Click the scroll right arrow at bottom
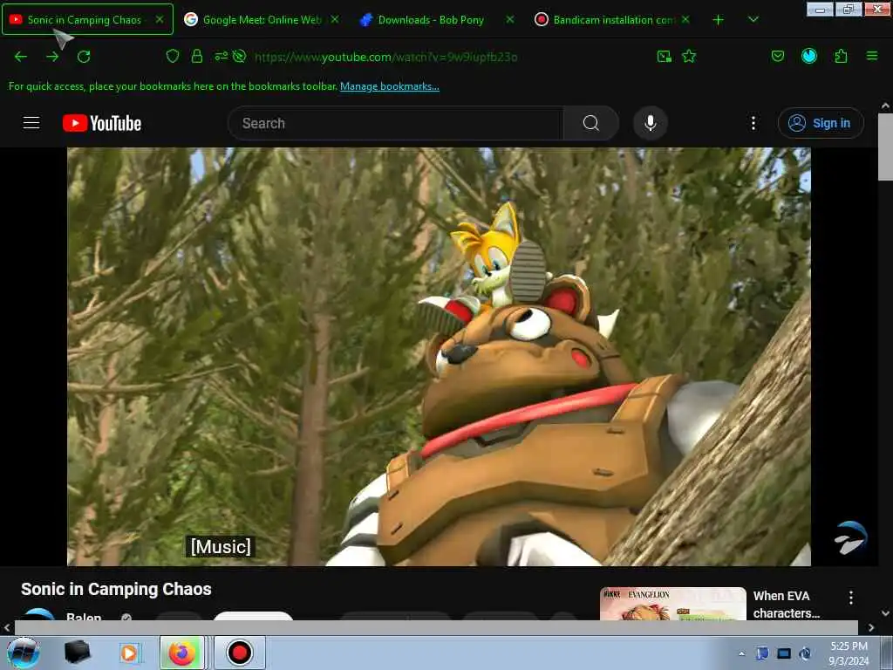Viewport: 893px width, 670px height. coord(871,627)
